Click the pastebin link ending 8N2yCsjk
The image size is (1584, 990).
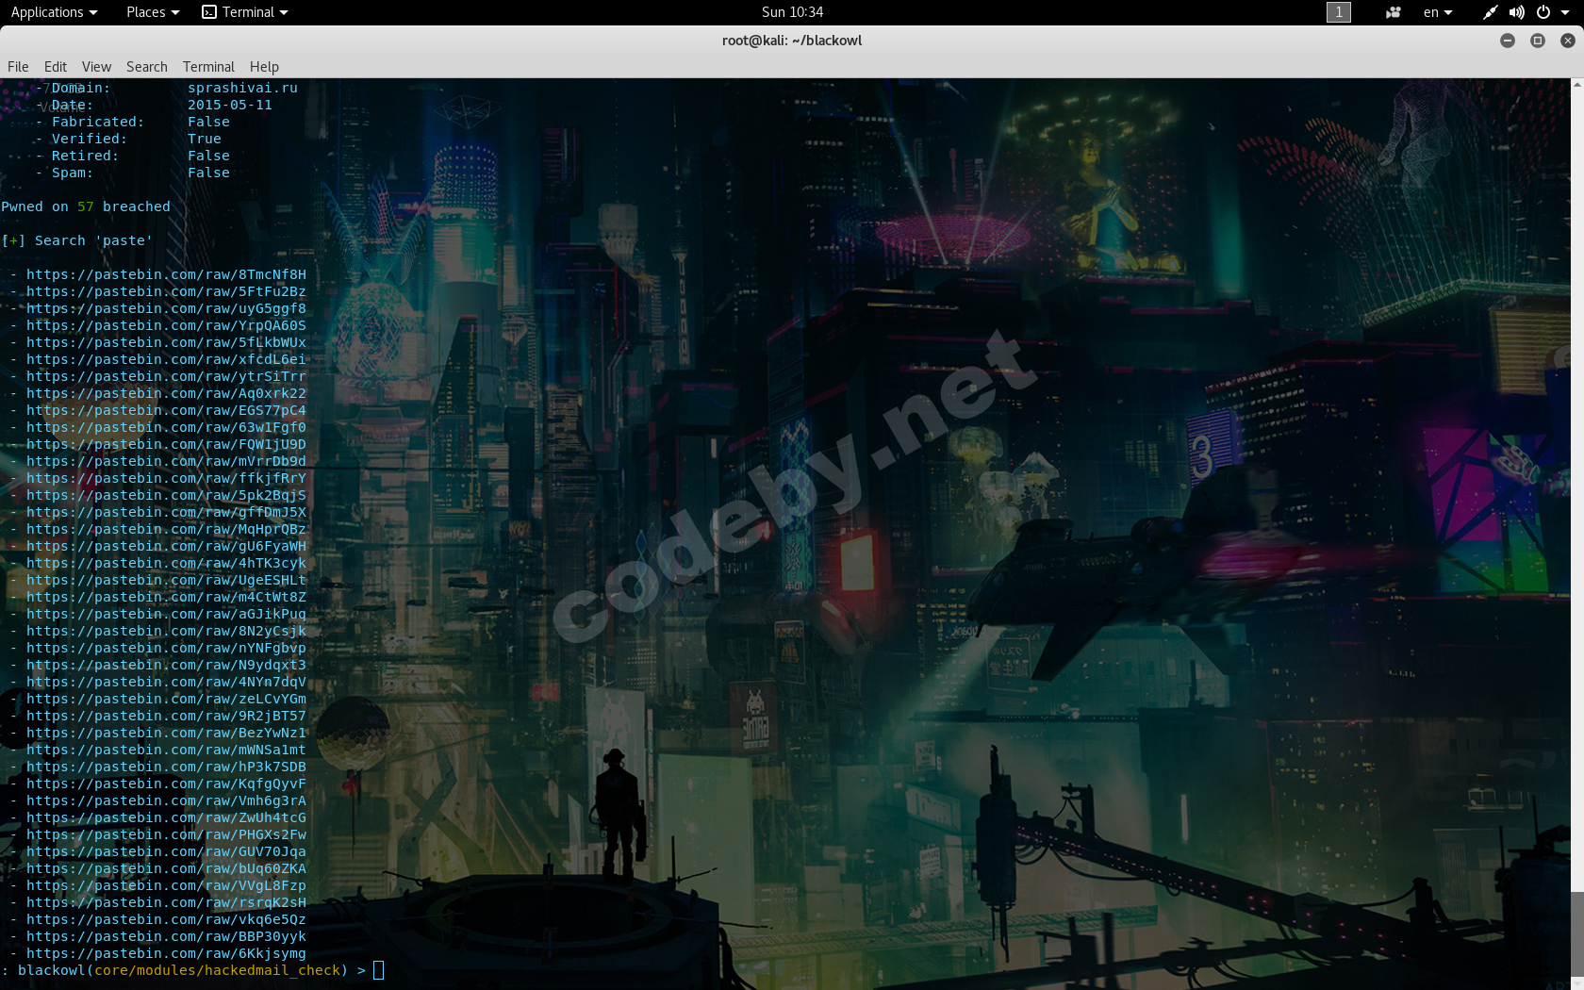click(x=166, y=631)
